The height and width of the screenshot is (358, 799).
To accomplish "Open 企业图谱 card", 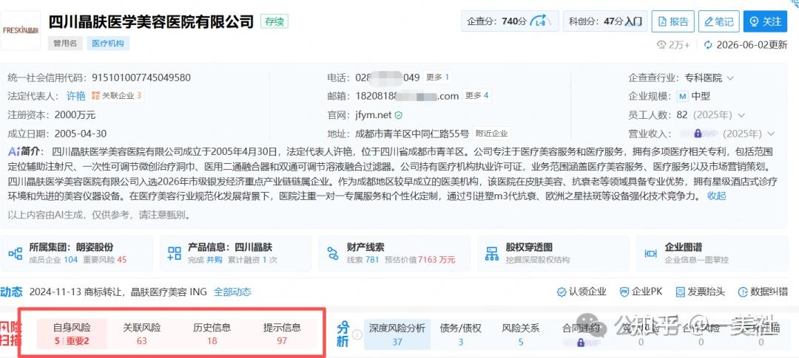I will [x=712, y=252].
